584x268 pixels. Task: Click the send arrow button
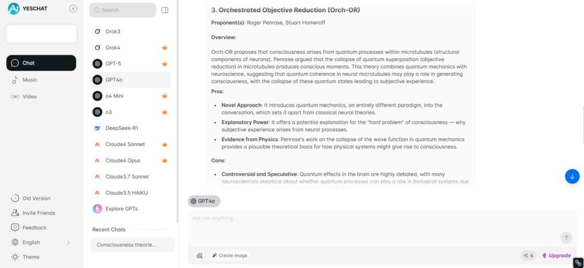pyautogui.click(x=566, y=237)
